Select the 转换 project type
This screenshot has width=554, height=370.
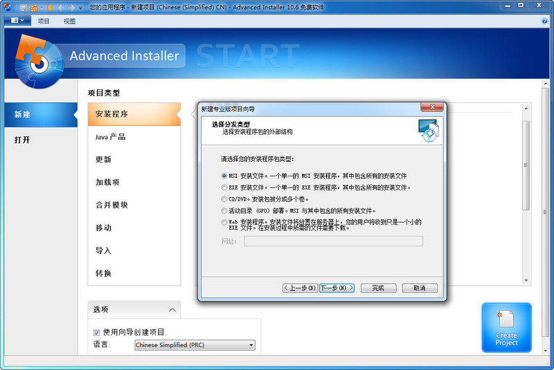(x=134, y=273)
